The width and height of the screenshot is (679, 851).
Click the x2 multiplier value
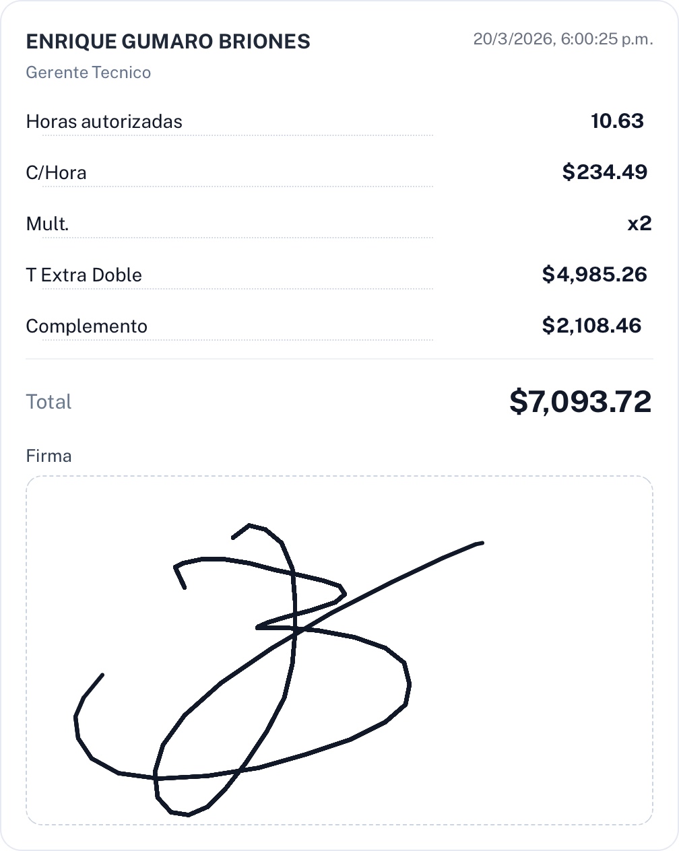[x=639, y=224]
